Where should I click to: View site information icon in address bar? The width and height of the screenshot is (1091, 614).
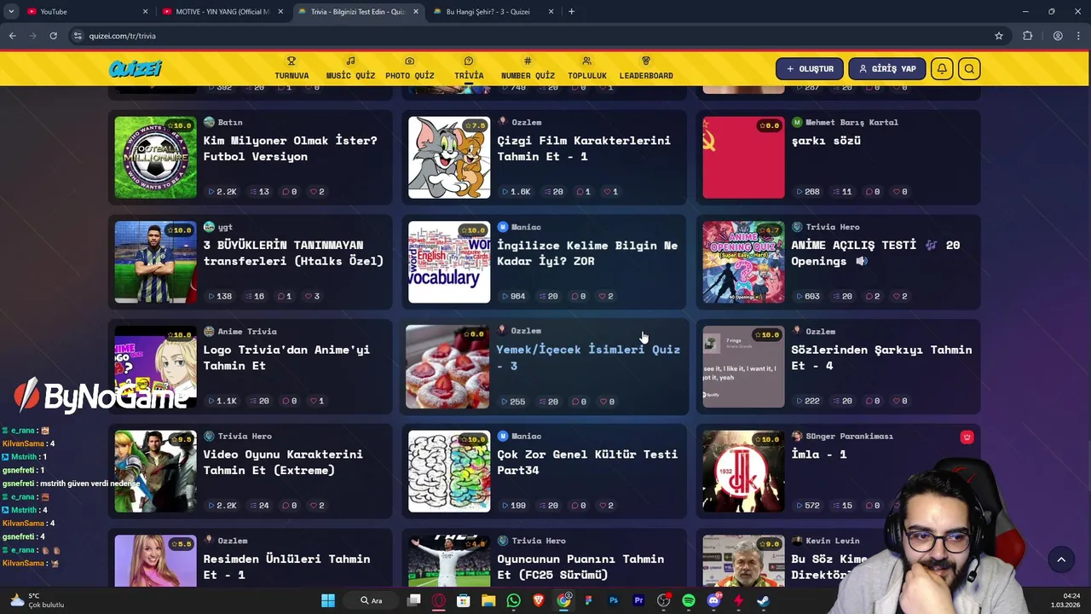tap(78, 36)
